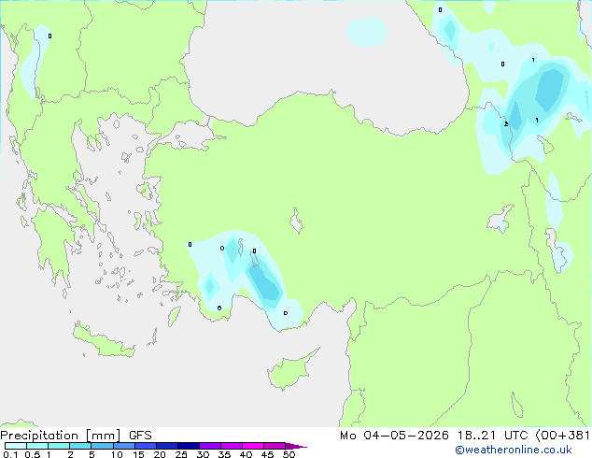Click the 20–25 mm legend swatch
This screenshot has width=592, height=458.
[167, 446]
